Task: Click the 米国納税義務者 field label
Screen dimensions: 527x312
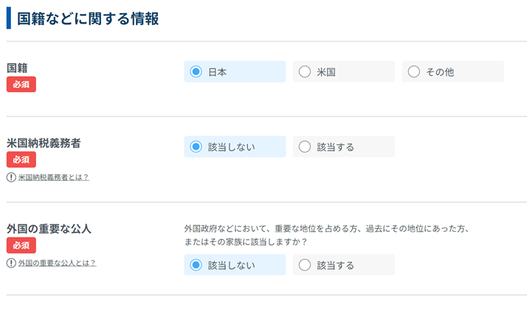Action: [x=44, y=143]
